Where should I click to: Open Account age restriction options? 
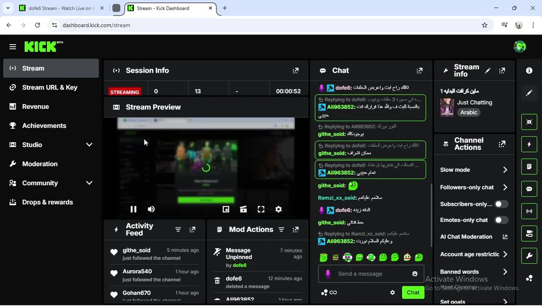474,254
